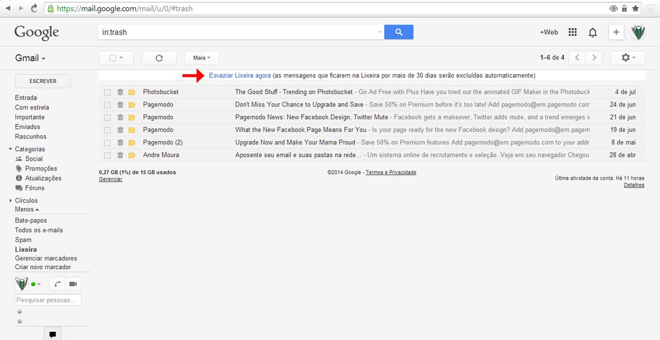Select the Pagemodo (2) message checkbox
This screenshot has height=340, width=660.
click(x=108, y=143)
